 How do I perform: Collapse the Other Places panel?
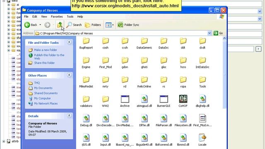[x=69, y=75]
